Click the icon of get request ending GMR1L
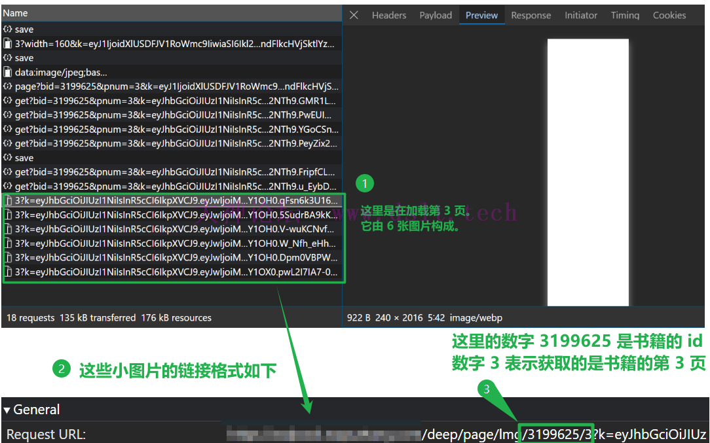 pos(8,101)
